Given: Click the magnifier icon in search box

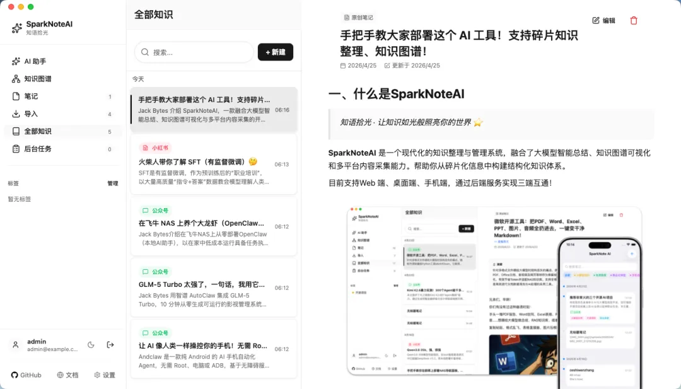Looking at the screenshot, I should 145,52.
